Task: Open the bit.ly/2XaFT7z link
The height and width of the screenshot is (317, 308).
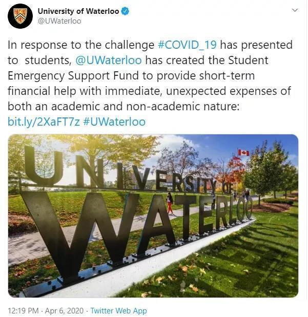Action: [44, 122]
